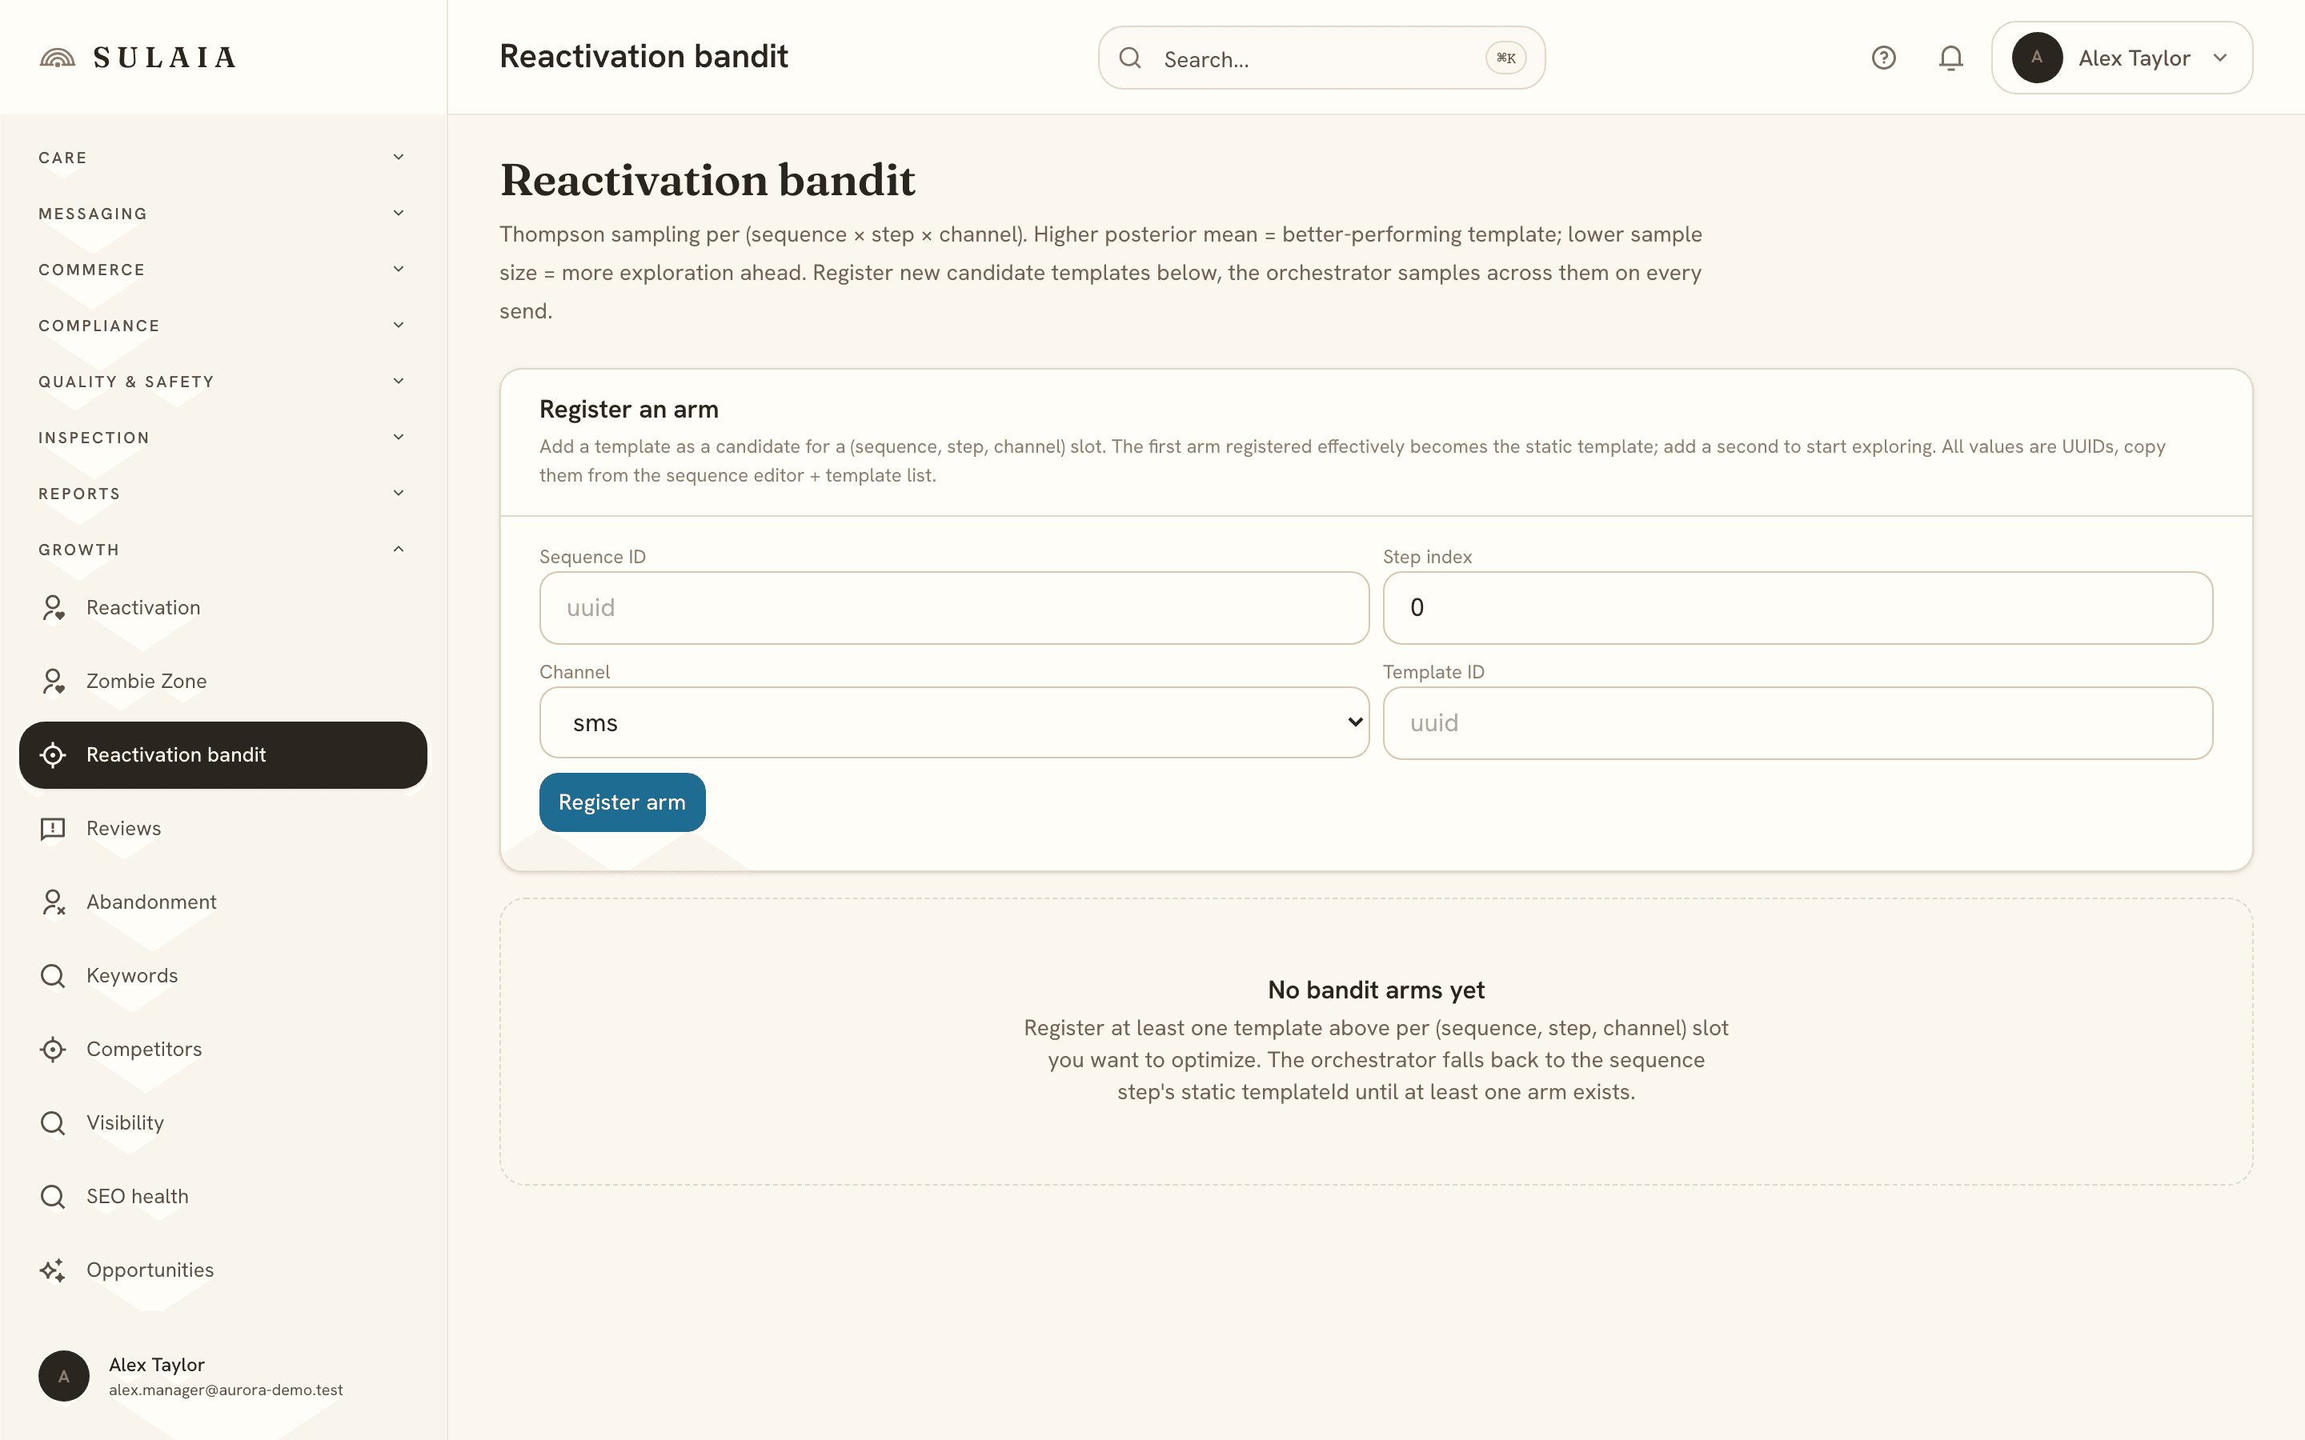This screenshot has height=1440, width=2305.
Task: Click the Reviews speech bubble icon
Action: (x=52, y=829)
